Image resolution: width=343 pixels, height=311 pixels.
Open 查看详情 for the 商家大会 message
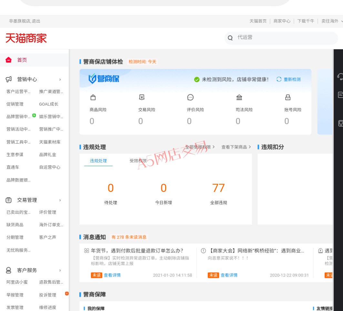click(x=229, y=275)
